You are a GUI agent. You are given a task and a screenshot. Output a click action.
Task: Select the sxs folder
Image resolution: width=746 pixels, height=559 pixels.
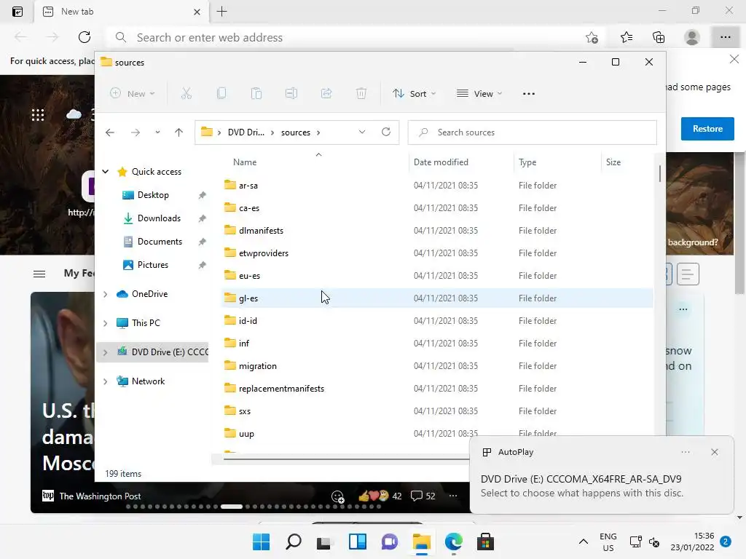(437, 411)
